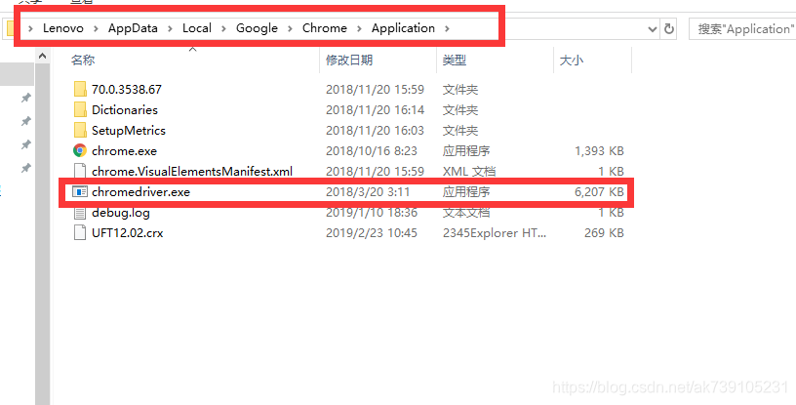
Task: Expand the chevron before Lenovo in path
Action: (x=31, y=29)
